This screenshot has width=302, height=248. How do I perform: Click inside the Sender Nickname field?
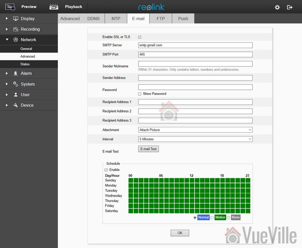(x=195, y=63)
